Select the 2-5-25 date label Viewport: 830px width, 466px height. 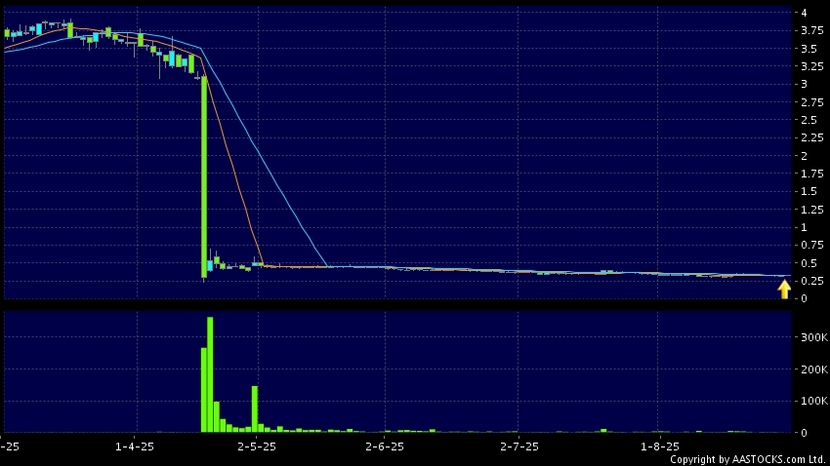tap(257, 447)
